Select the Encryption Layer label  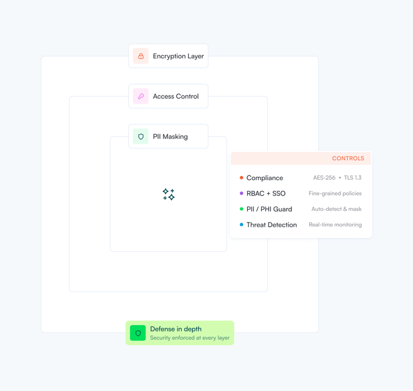tap(178, 57)
